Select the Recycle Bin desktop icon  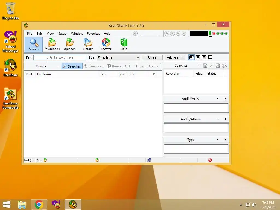tap(11, 11)
